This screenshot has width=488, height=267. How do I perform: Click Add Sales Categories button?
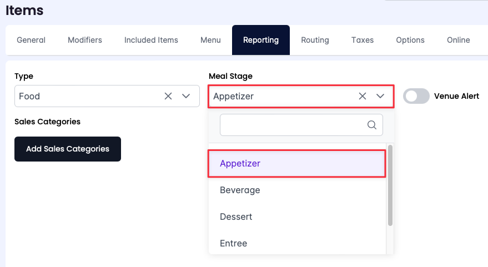[x=68, y=149]
